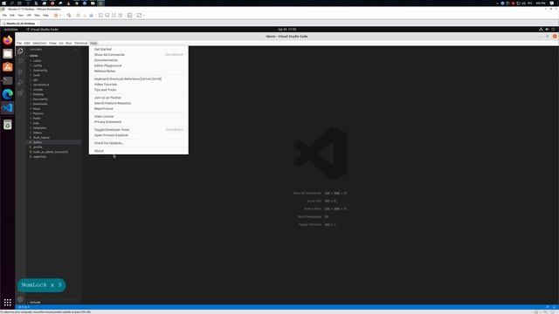The width and height of the screenshot is (559, 314).
Task: Expand the Desktop folder
Action: (x=38, y=94)
